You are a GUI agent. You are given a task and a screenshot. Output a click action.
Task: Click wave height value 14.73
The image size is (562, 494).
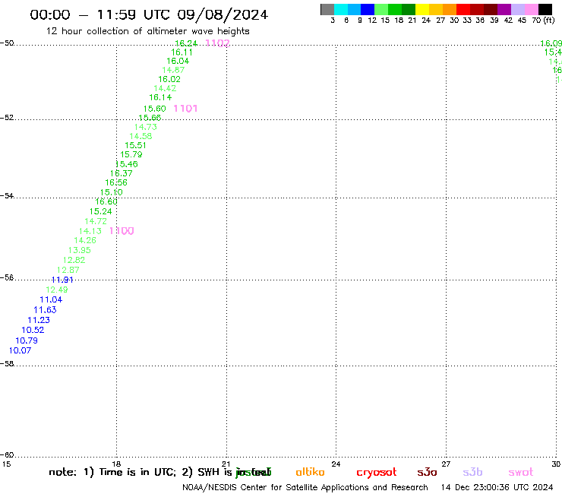coord(146,127)
